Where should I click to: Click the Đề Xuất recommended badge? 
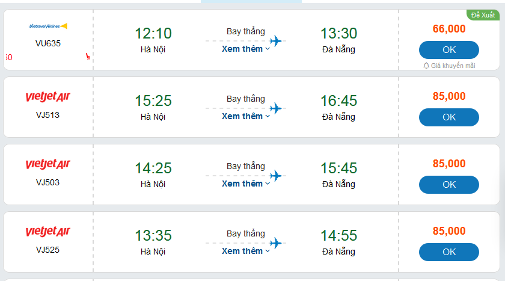483,15
